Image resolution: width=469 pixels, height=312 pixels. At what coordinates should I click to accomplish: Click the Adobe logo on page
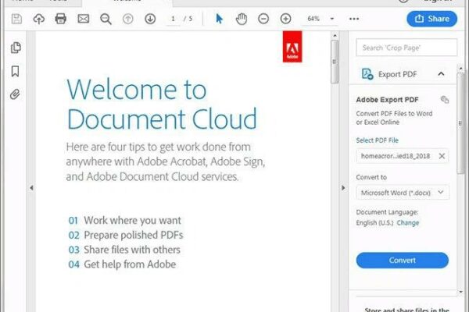(292, 47)
